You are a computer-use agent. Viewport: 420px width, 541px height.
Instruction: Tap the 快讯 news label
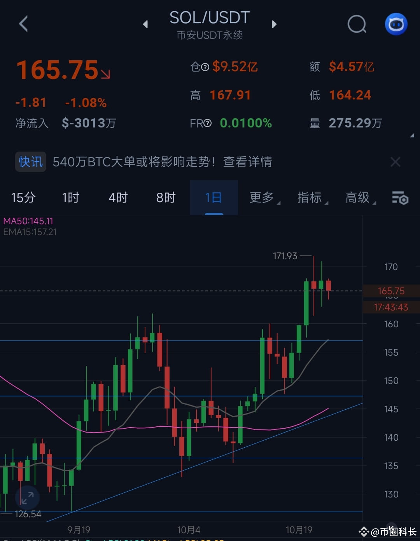pos(30,162)
